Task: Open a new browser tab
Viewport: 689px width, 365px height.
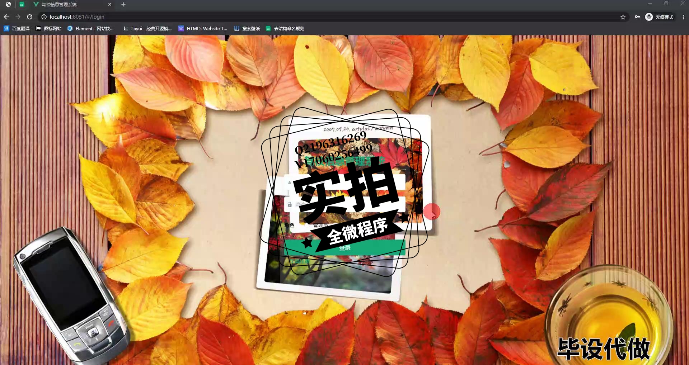Action: point(123,4)
